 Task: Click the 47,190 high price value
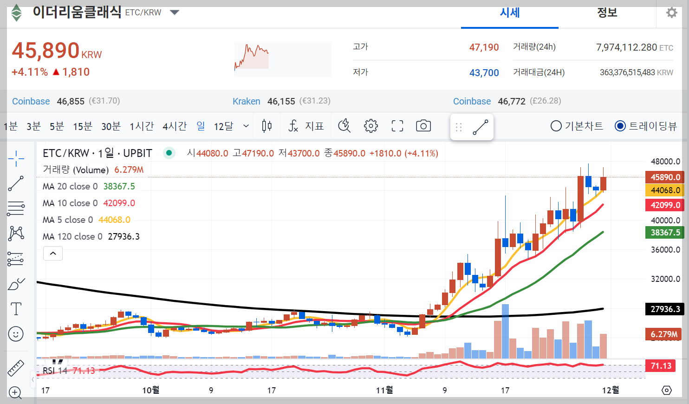pos(484,47)
